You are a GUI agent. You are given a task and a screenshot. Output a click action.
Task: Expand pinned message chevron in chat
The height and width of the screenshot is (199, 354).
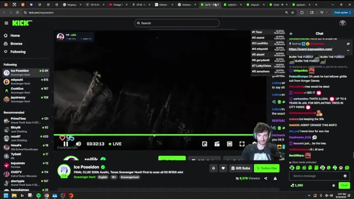(x=348, y=50)
